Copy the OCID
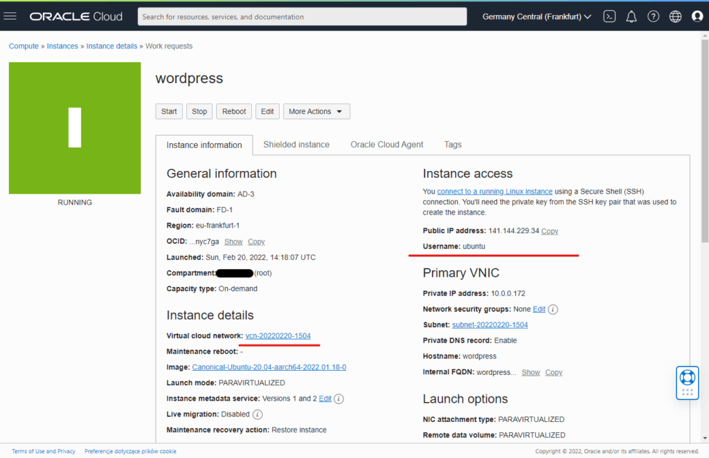The width and height of the screenshot is (709, 458). click(256, 241)
